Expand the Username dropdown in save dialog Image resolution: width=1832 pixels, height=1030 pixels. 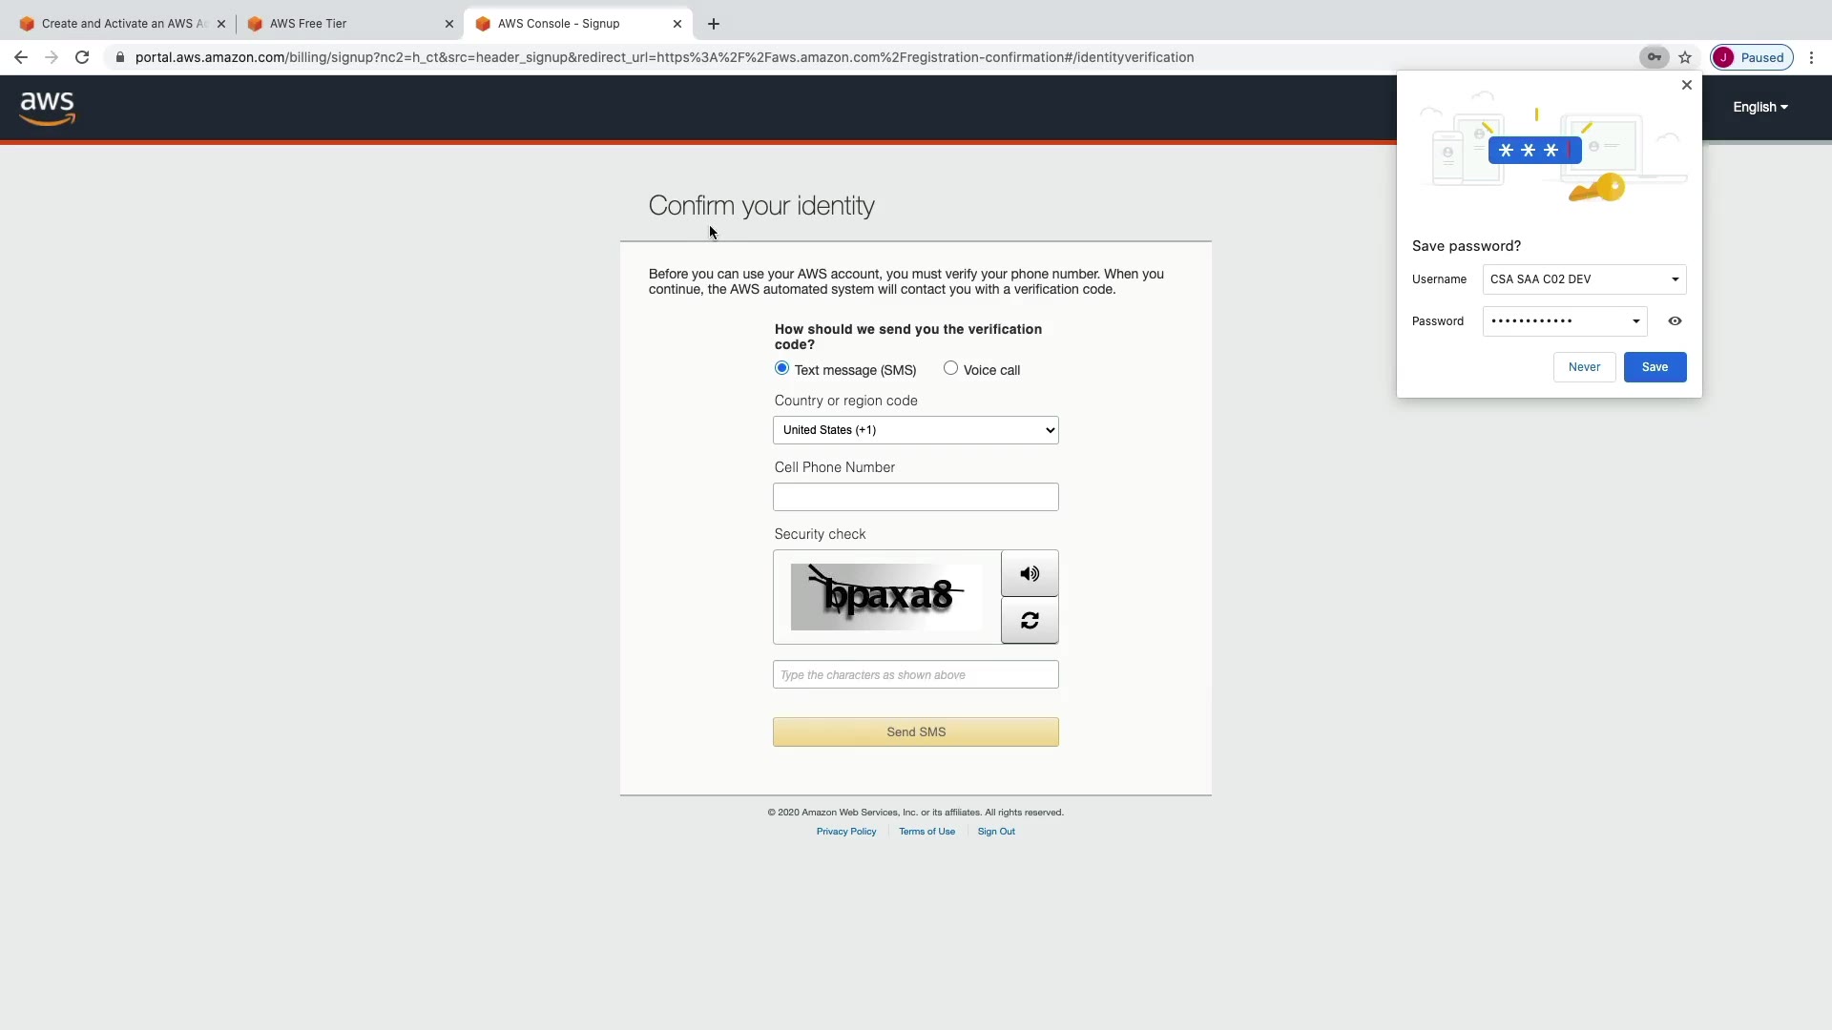pyautogui.click(x=1675, y=279)
